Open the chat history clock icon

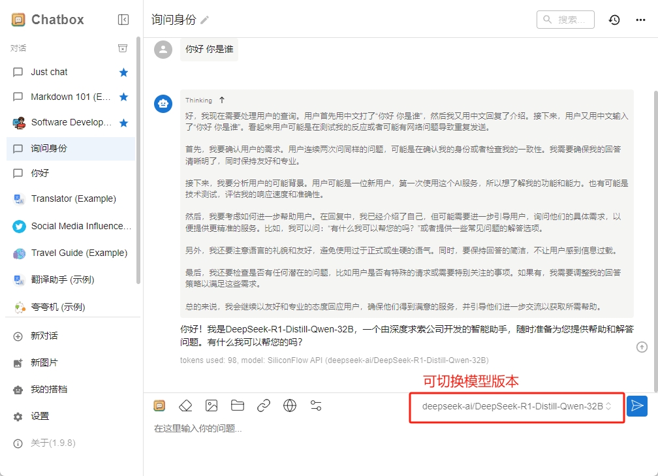tap(614, 20)
